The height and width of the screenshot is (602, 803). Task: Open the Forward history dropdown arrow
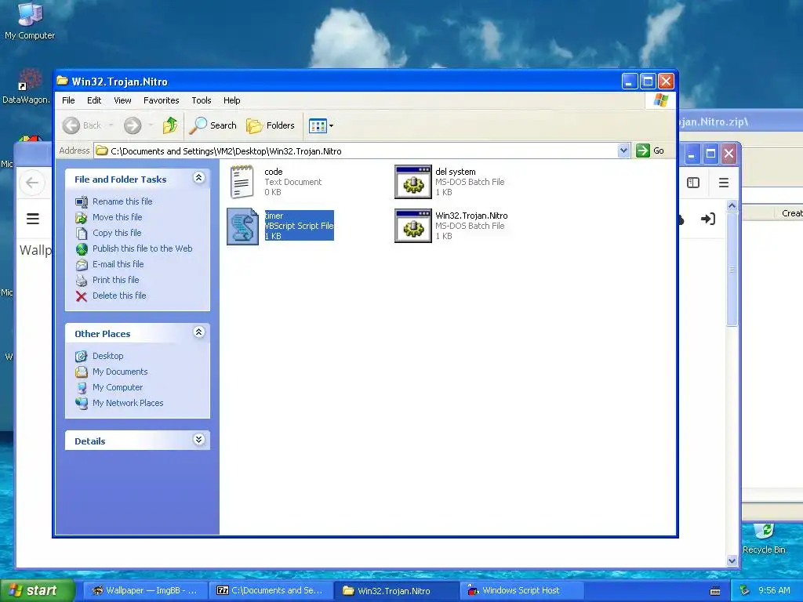point(151,125)
